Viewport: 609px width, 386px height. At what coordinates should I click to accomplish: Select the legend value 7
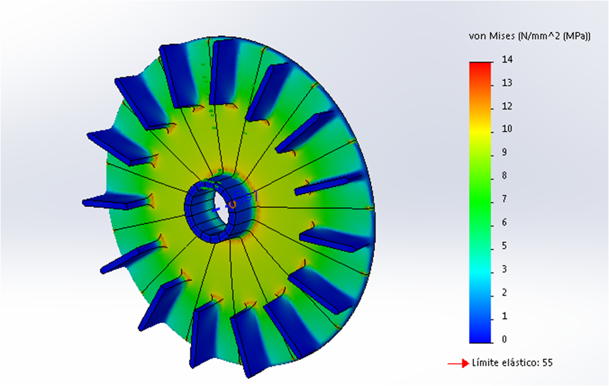point(504,199)
